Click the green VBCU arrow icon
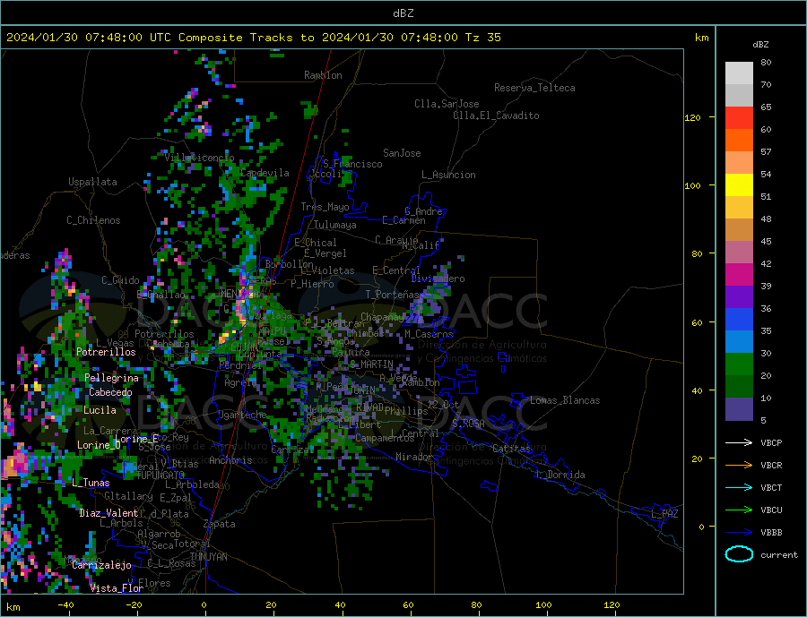 coord(739,510)
